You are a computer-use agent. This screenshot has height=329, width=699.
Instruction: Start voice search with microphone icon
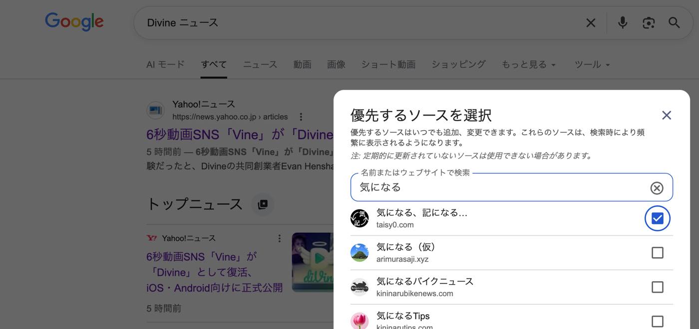[x=622, y=23]
